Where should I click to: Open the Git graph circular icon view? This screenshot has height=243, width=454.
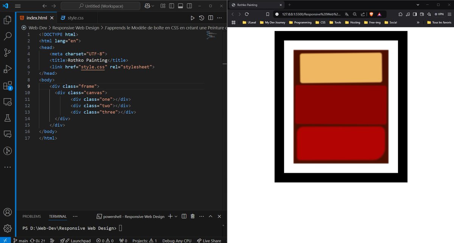coord(7,151)
